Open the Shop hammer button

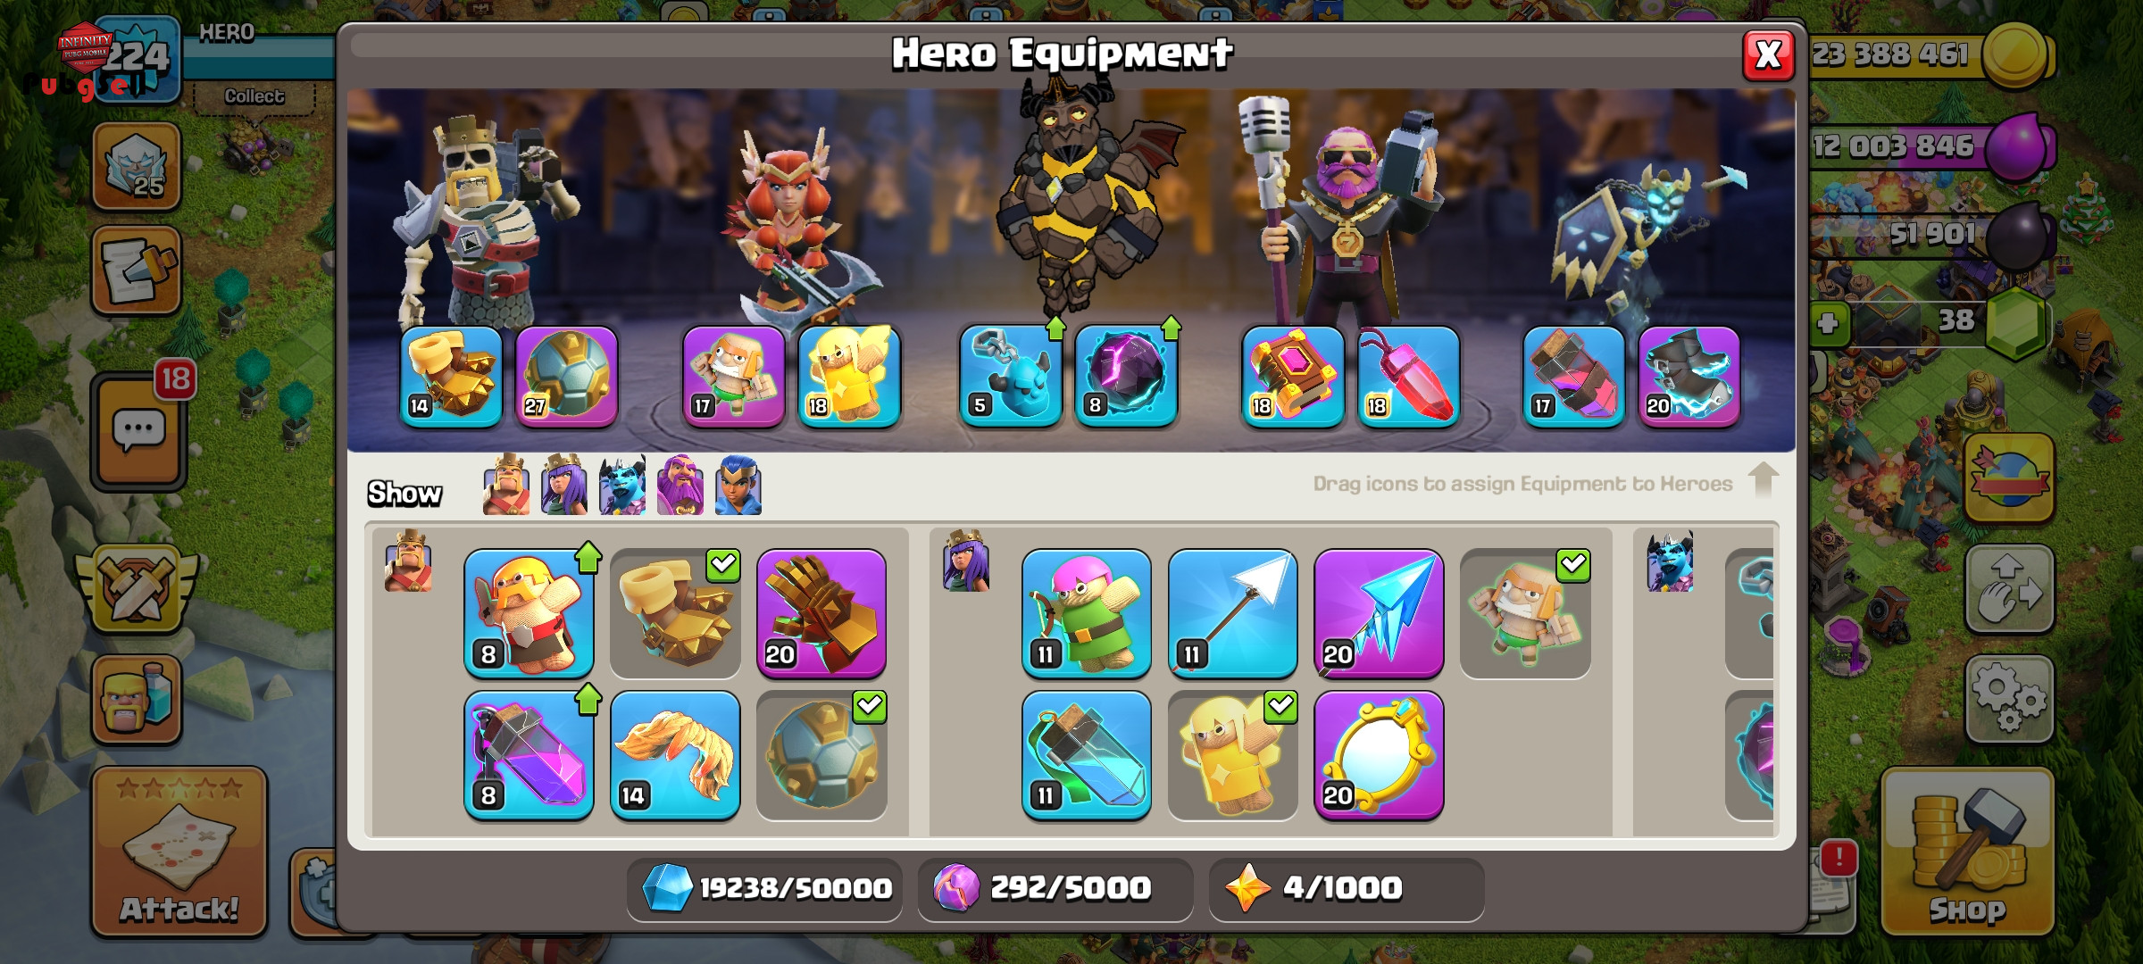[1967, 852]
